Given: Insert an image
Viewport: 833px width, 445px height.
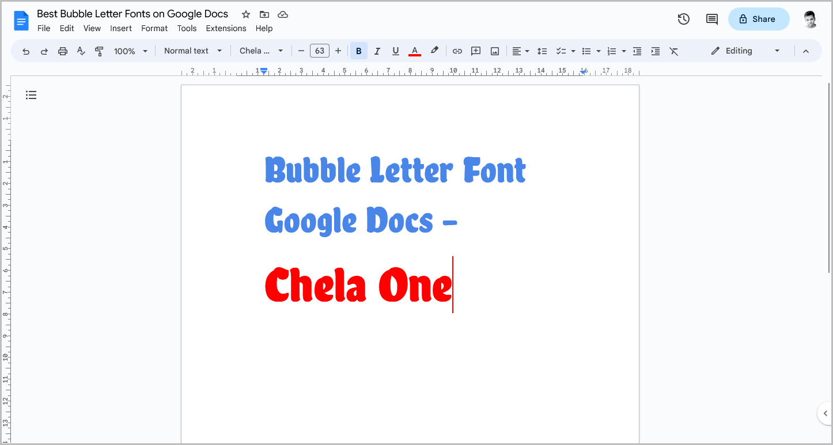Looking at the screenshot, I should 494,51.
